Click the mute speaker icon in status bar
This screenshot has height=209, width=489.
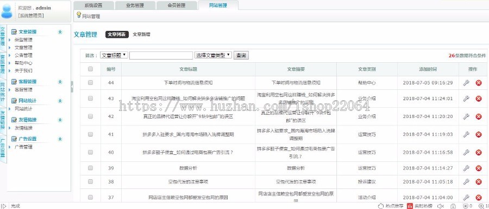tap(440, 206)
